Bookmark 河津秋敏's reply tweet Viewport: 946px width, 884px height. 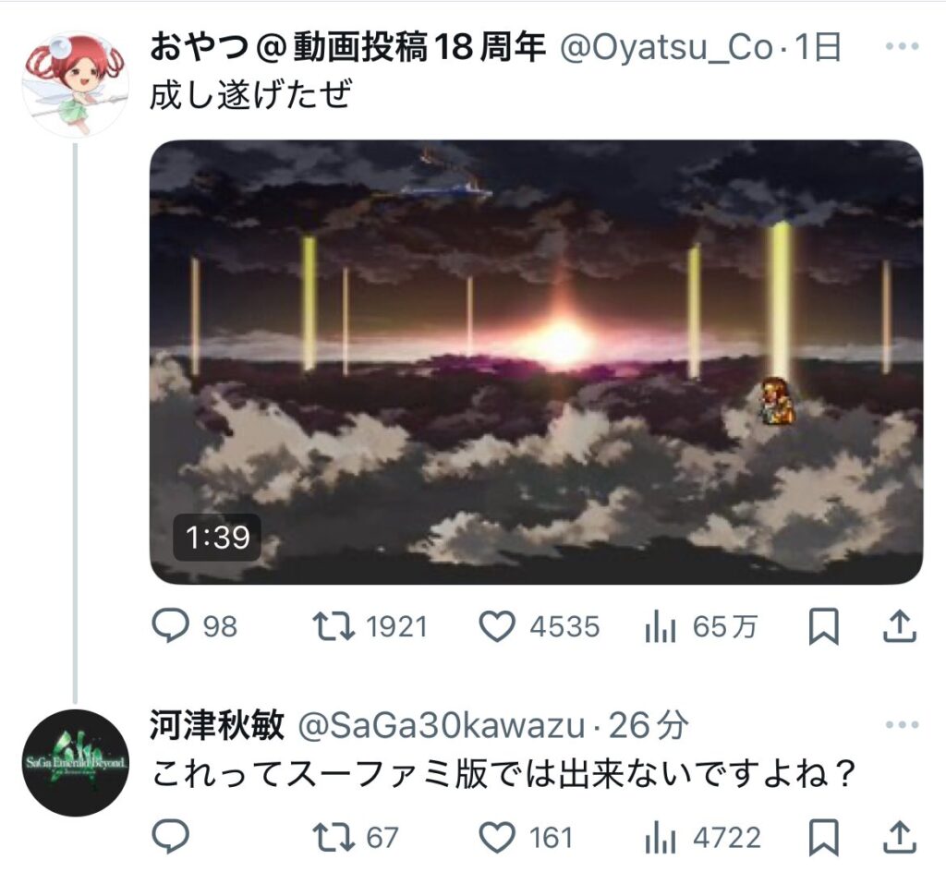tap(823, 838)
